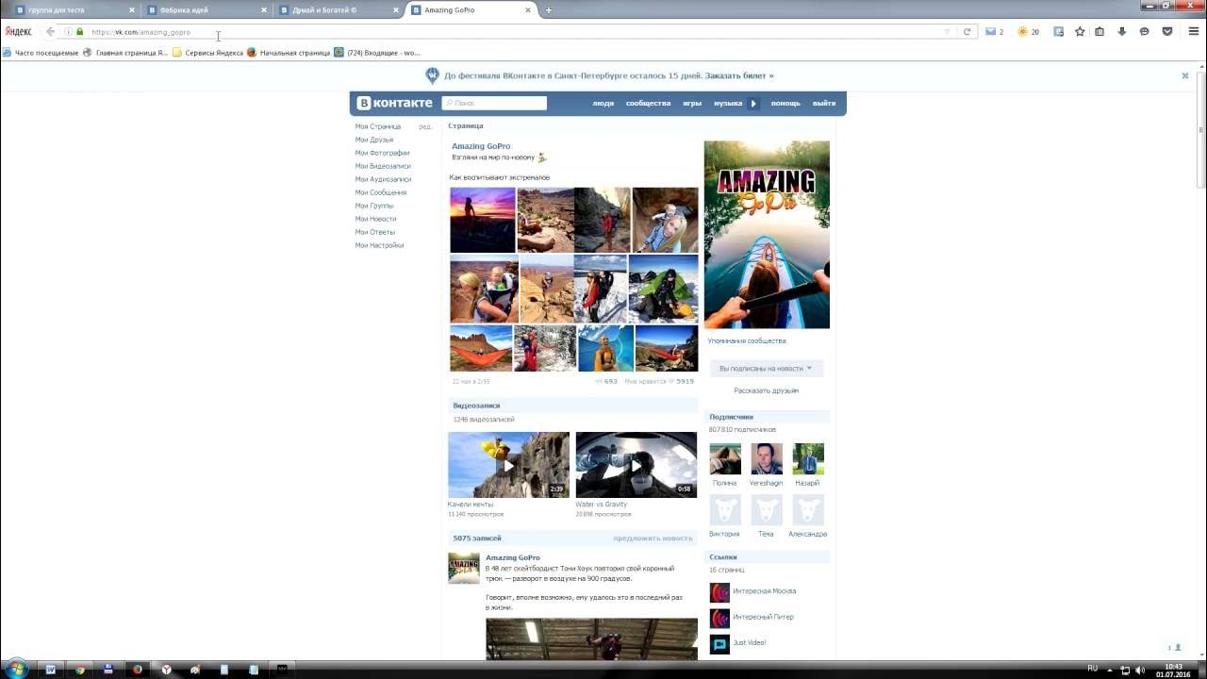The image size is (1207, 679).
Task: Reload the page with the refresh icon
Action: pos(967,32)
